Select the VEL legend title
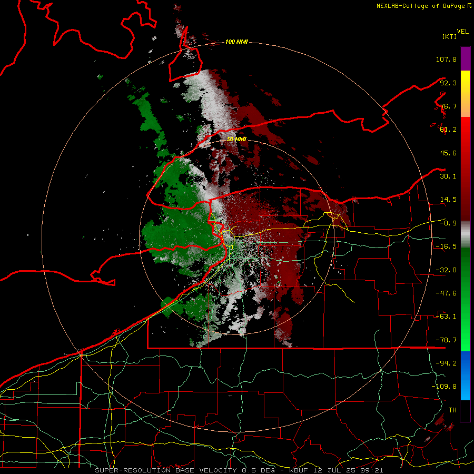 click(462, 32)
